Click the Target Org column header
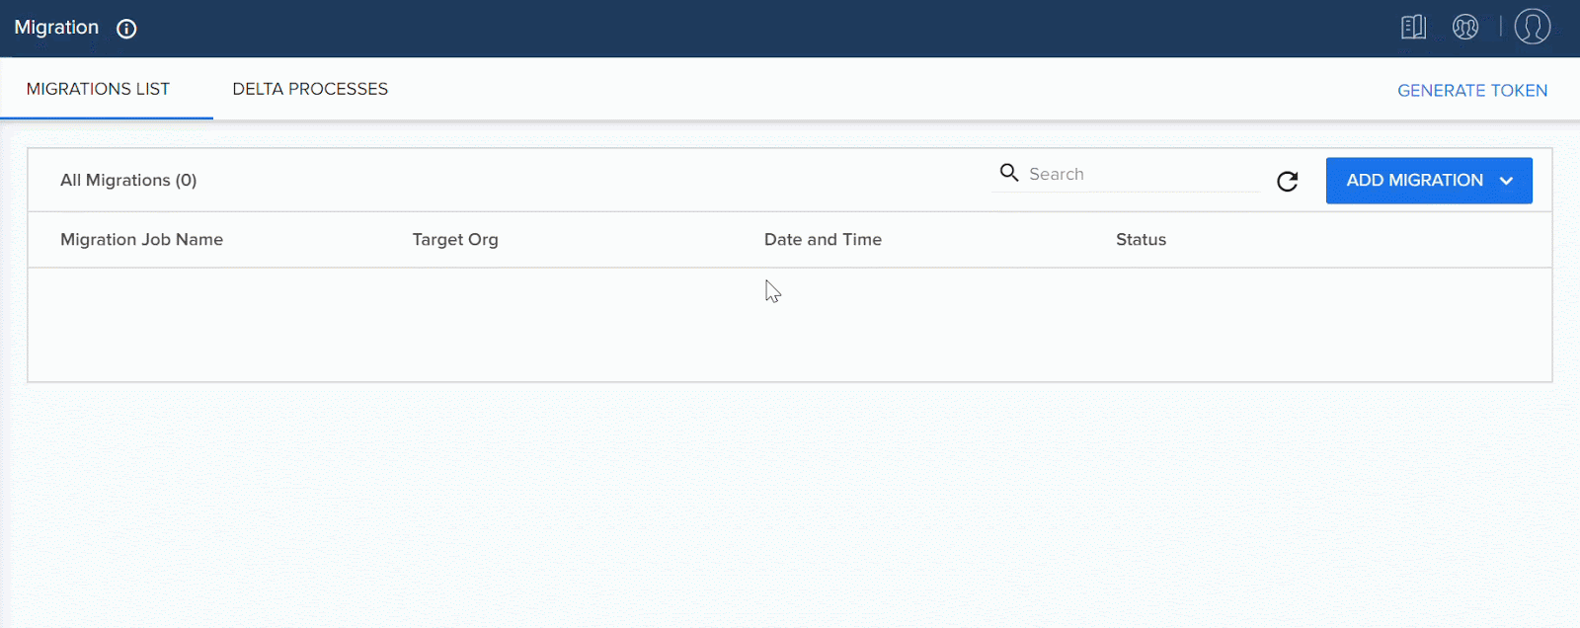Image resolution: width=1580 pixels, height=628 pixels. (x=455, y=239)
